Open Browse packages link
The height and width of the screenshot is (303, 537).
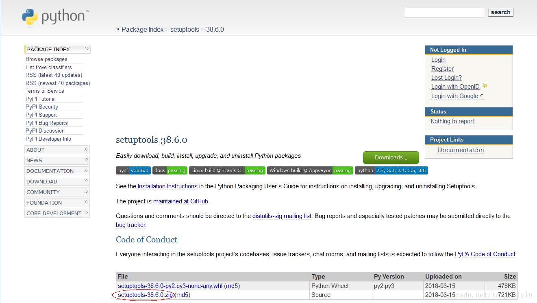pos(46,59)
